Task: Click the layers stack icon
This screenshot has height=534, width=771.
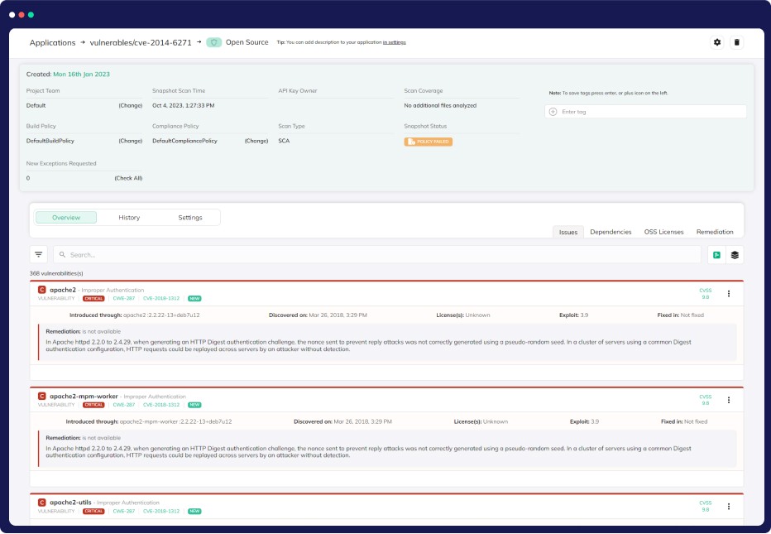Action: [734, 255]
